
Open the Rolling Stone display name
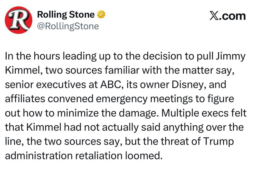click(x=66, y=15)
